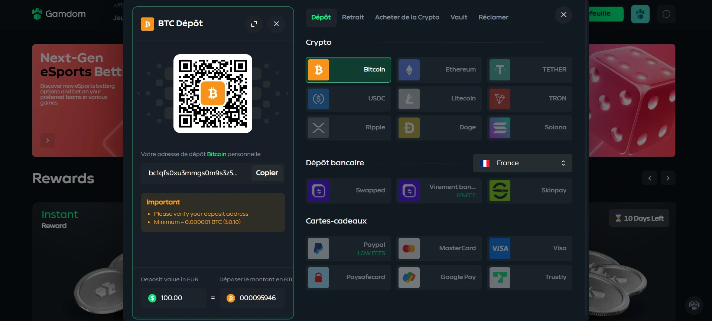Select Visa gift card option
Screen dimensions: 712x321
click(530, 248)
